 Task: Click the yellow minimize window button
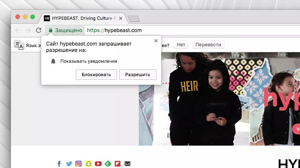[25, 17]
